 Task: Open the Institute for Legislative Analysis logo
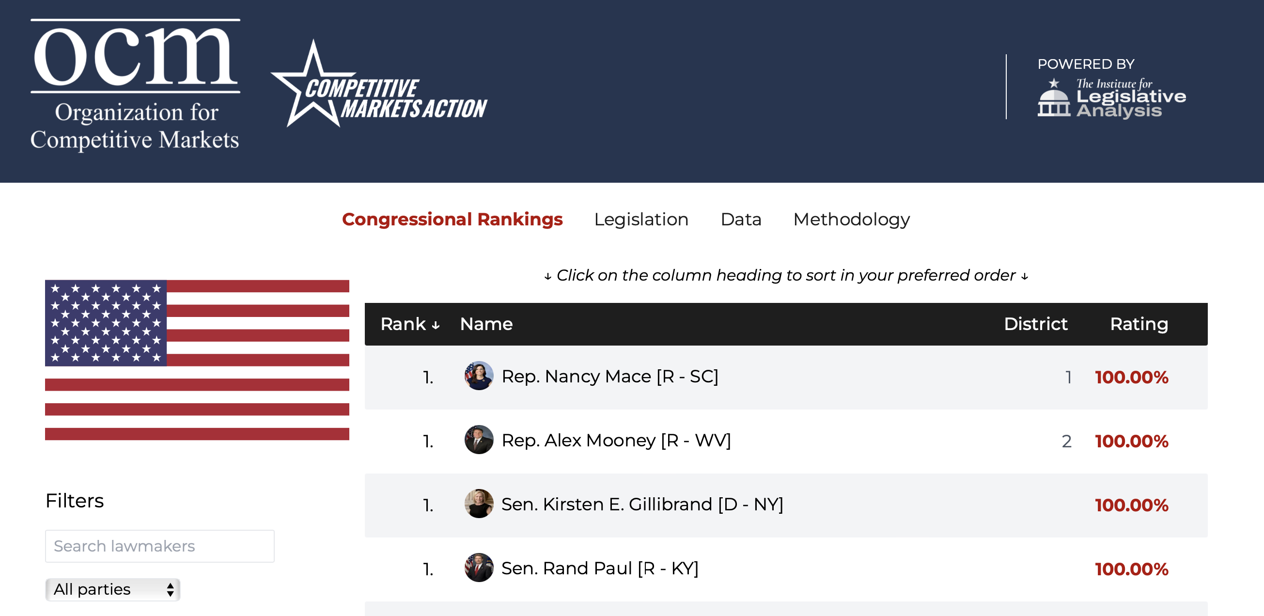click(1111, 97)
